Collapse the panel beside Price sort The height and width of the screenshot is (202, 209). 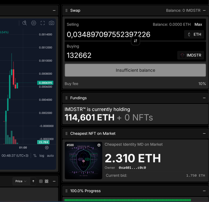coord(54,181)
